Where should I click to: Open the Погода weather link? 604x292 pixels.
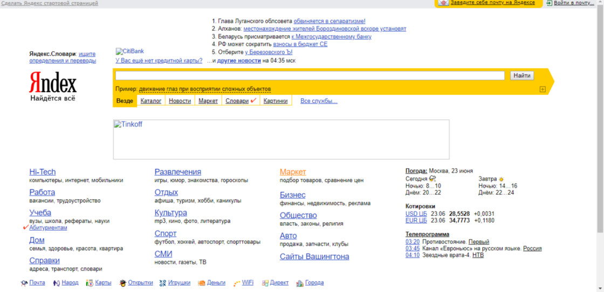click(416, 171)
